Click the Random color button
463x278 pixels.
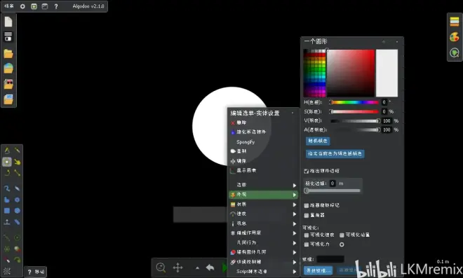(318, 141)
